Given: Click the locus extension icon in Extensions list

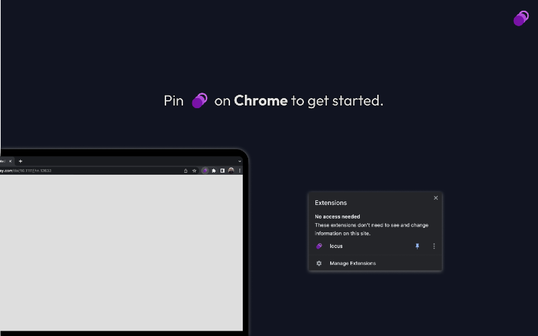Looking at the screenshot, I should 319,246.
